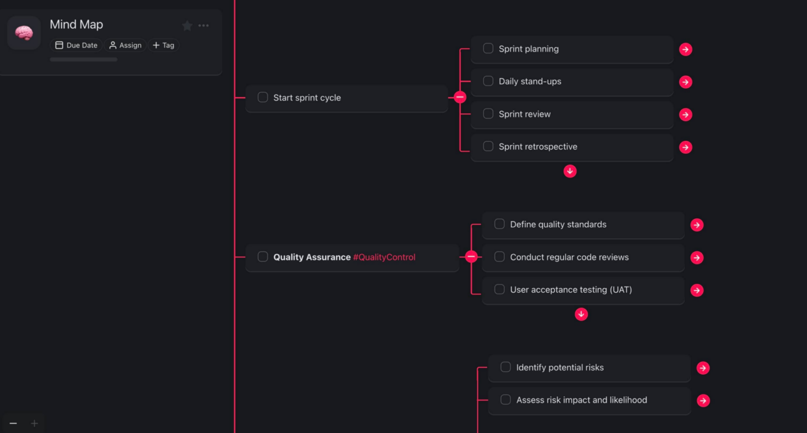The width and height of the screenshot is (807, 433).
Task: Zoom out with the minus button
Action: (13, 424)
